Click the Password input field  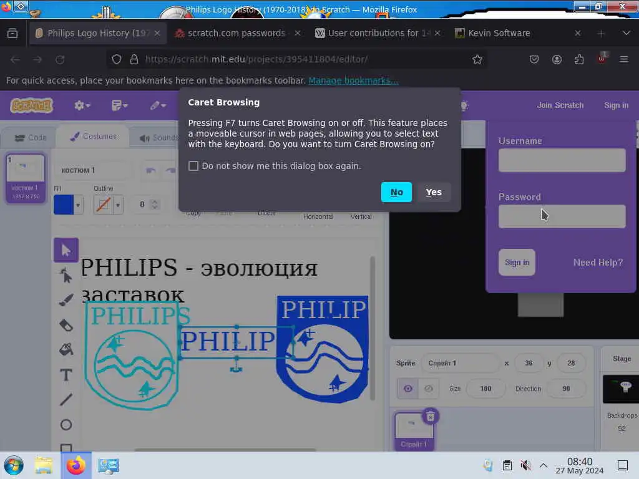point(562,216)
